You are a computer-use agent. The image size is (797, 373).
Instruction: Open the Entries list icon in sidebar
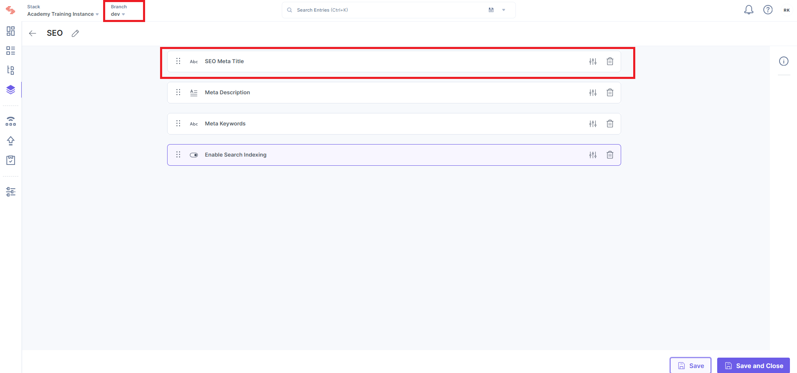tap(11, 51)
